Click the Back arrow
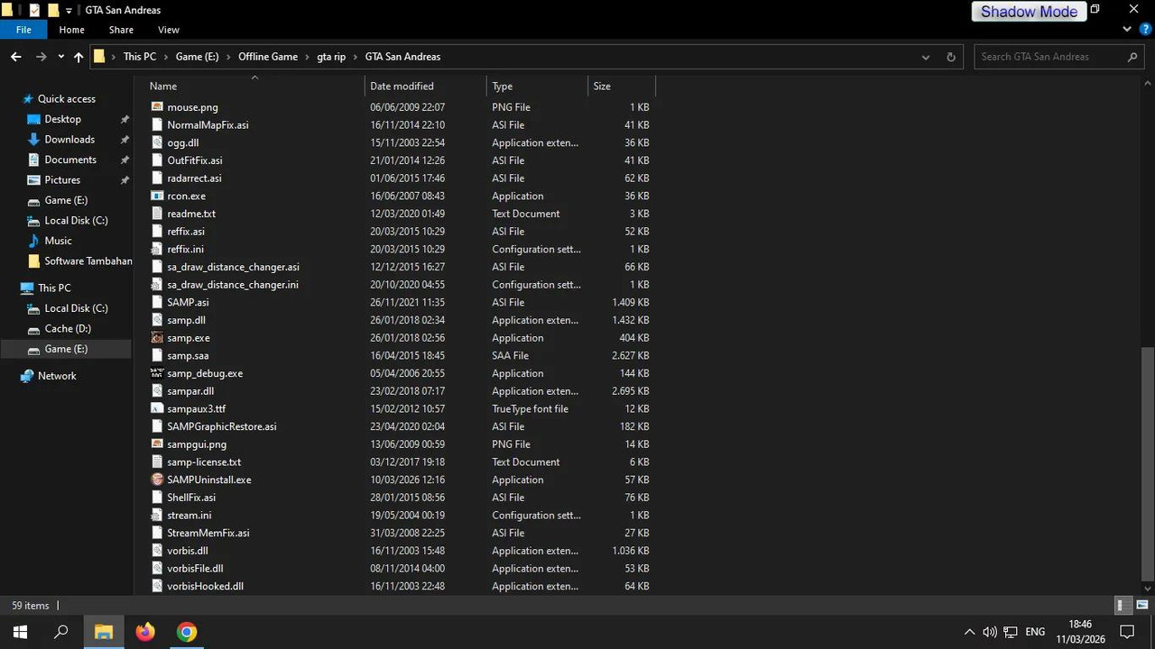 [x=16, y=57]
